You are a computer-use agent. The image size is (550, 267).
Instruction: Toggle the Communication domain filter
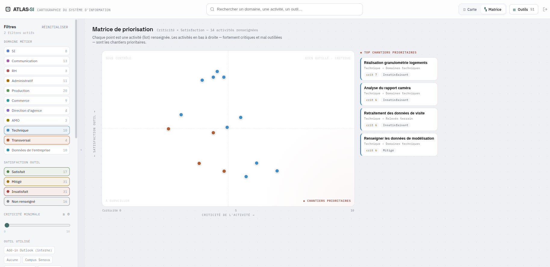tap(37, 61)
